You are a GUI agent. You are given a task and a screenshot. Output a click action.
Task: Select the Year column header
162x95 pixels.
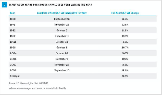[x=12, y=13]
